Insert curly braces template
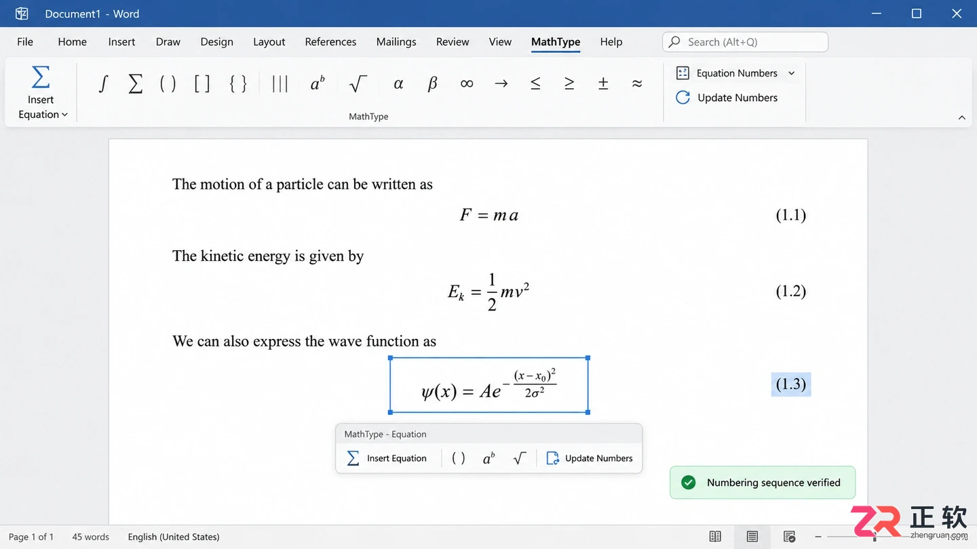 point(238,83)
